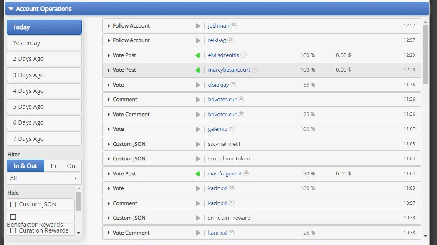Viewport: 437px width, 245px height.
Task: Show operations from 3 Days Ago
Action: coord(44,75)
